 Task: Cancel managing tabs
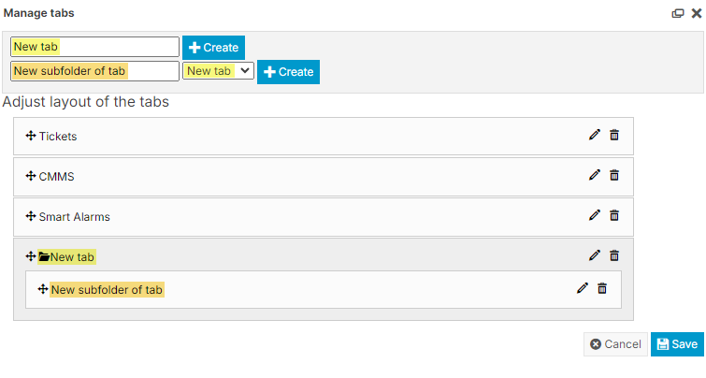click(x=615, y=344)
